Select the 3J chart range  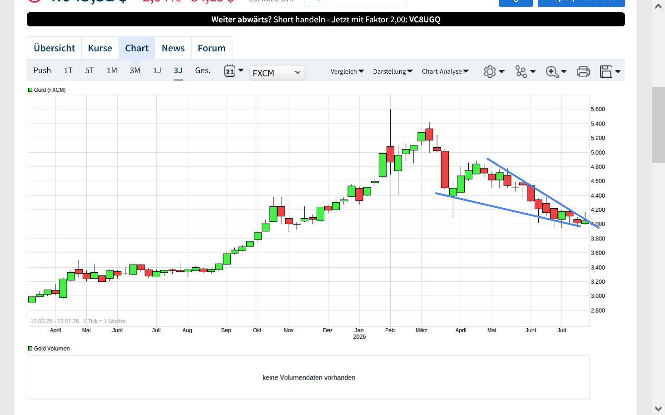pos(178,70)
